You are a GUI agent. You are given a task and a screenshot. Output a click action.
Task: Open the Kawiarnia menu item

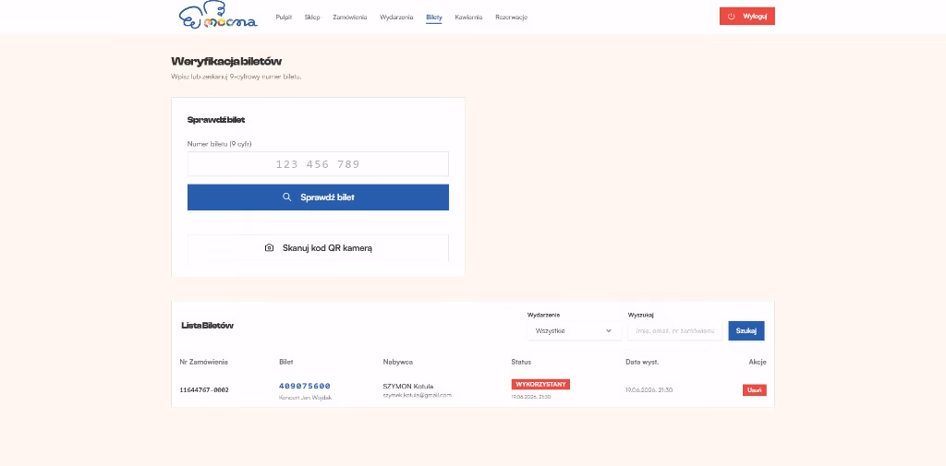pos(468,18)
